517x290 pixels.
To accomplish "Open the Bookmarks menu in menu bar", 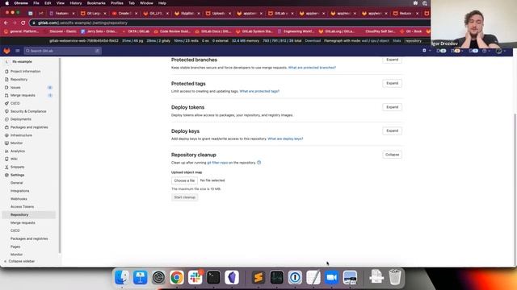I will pos(96,3).
